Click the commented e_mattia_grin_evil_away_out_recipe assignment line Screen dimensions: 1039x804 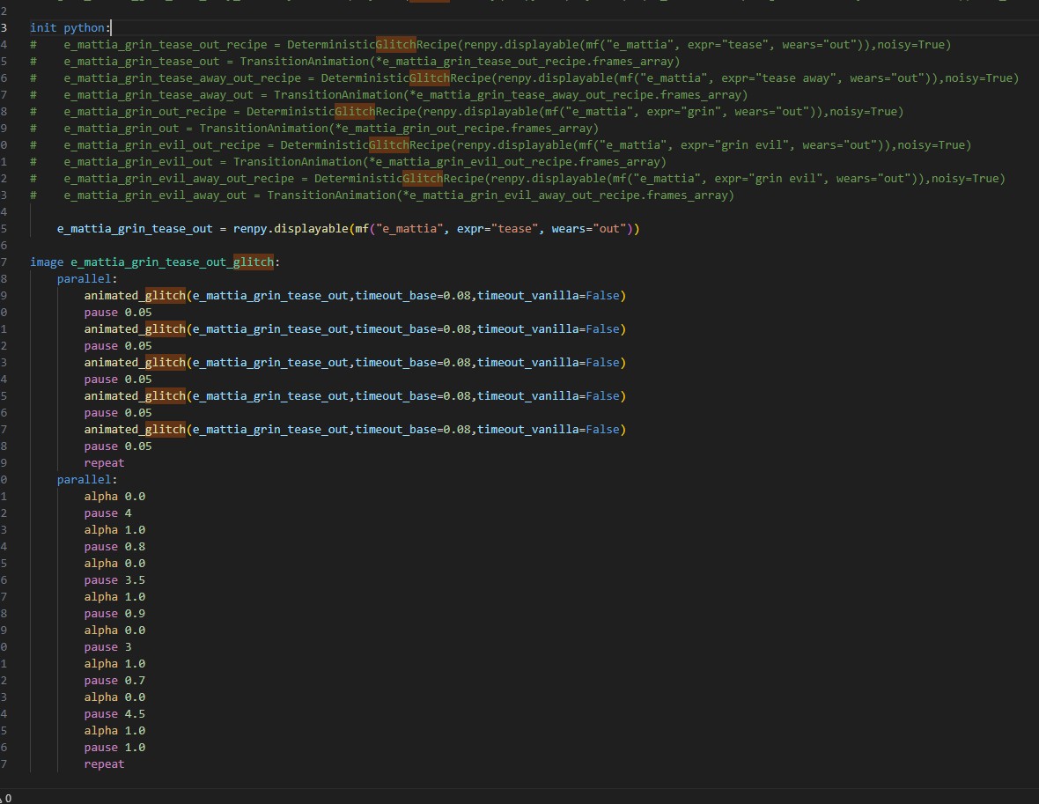click(518, 178)
